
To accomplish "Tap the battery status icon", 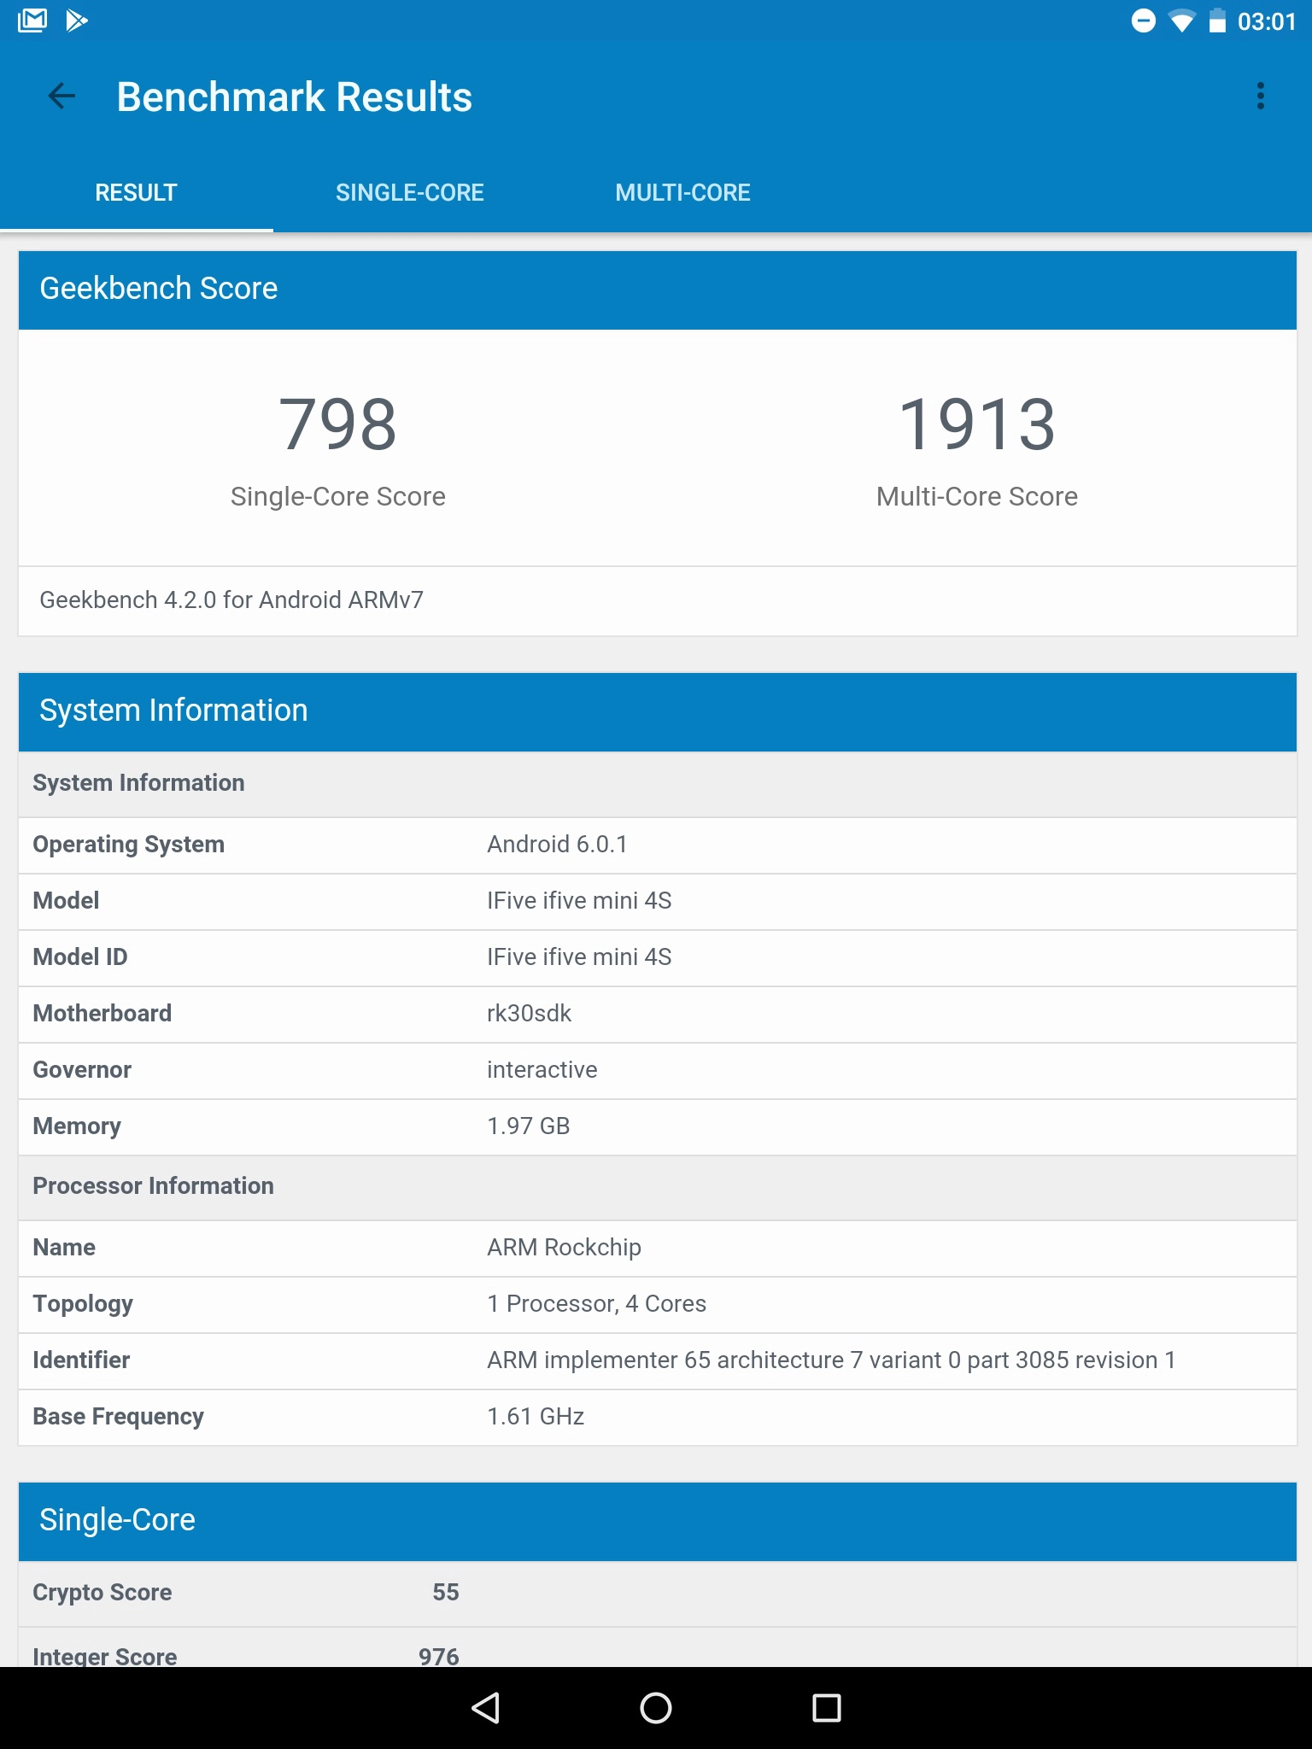I will coord(1217,20).
